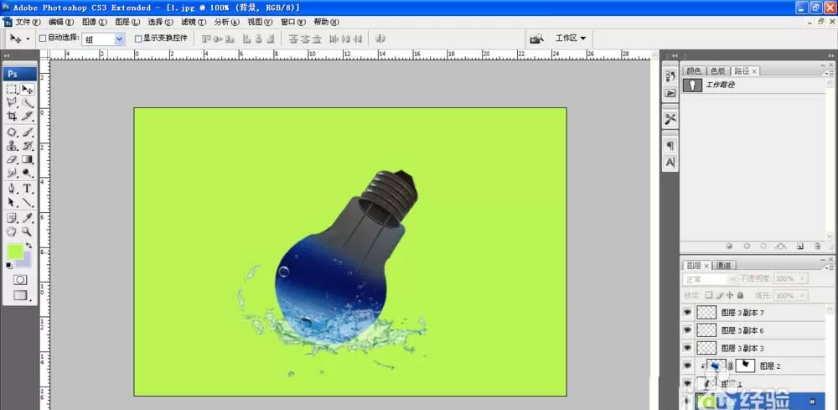
Task: Open the Paragraph panel dock icon
Action: (670, 145)
